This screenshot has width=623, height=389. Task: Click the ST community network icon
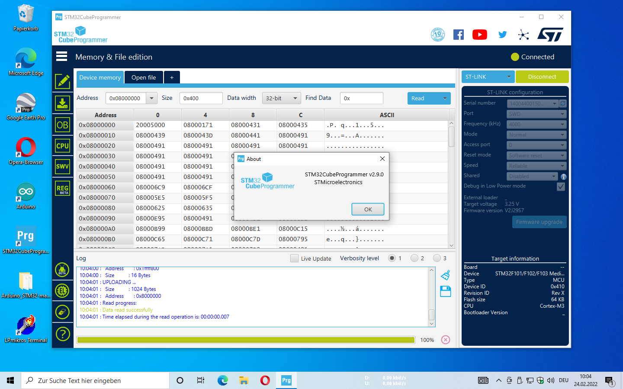pyautogui.click(x=523, y=35)
